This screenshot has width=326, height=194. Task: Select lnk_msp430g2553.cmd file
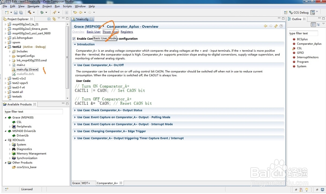[x=32, y=60]
